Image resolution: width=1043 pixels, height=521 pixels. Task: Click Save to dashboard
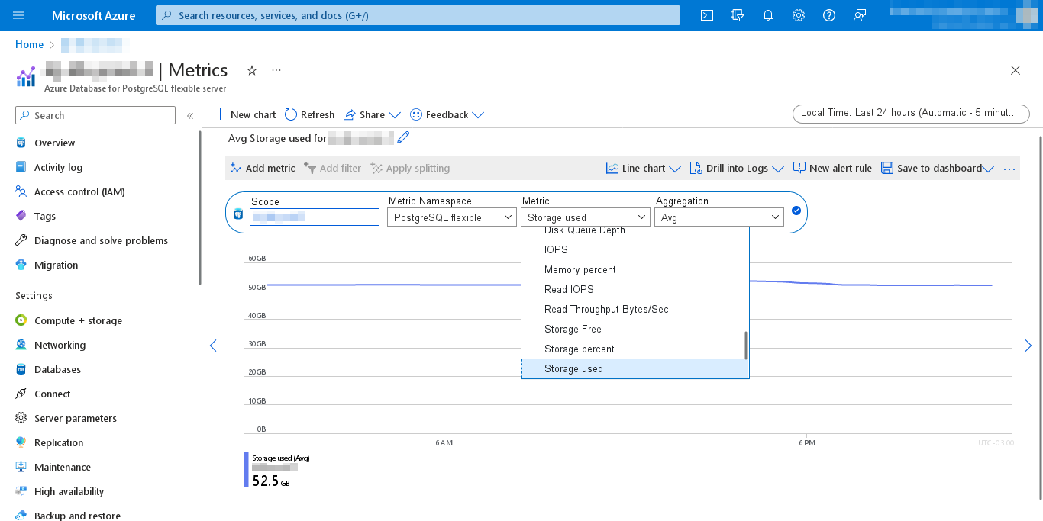coord(933,168)
